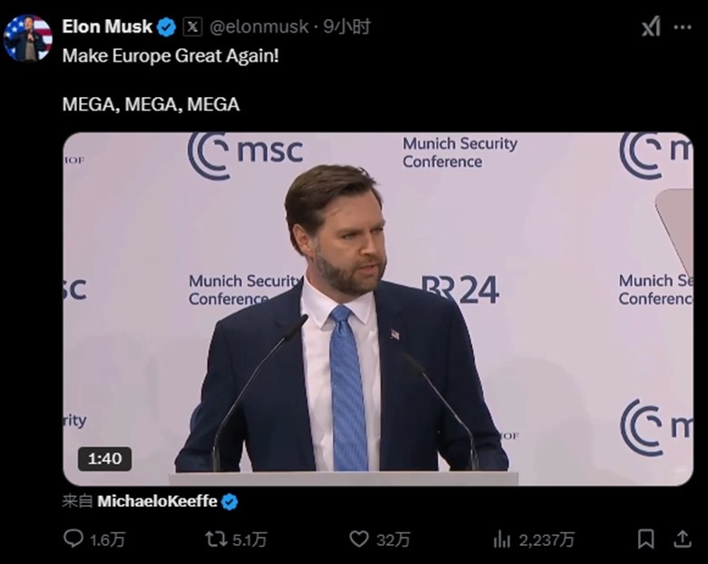The image size is (708, 564).
Task: Play the Munich Security Conference video
Action: coord(378,308)
